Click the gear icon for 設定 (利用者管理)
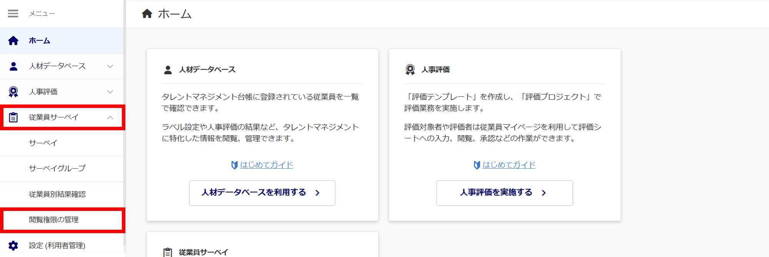 click(13, 245)
